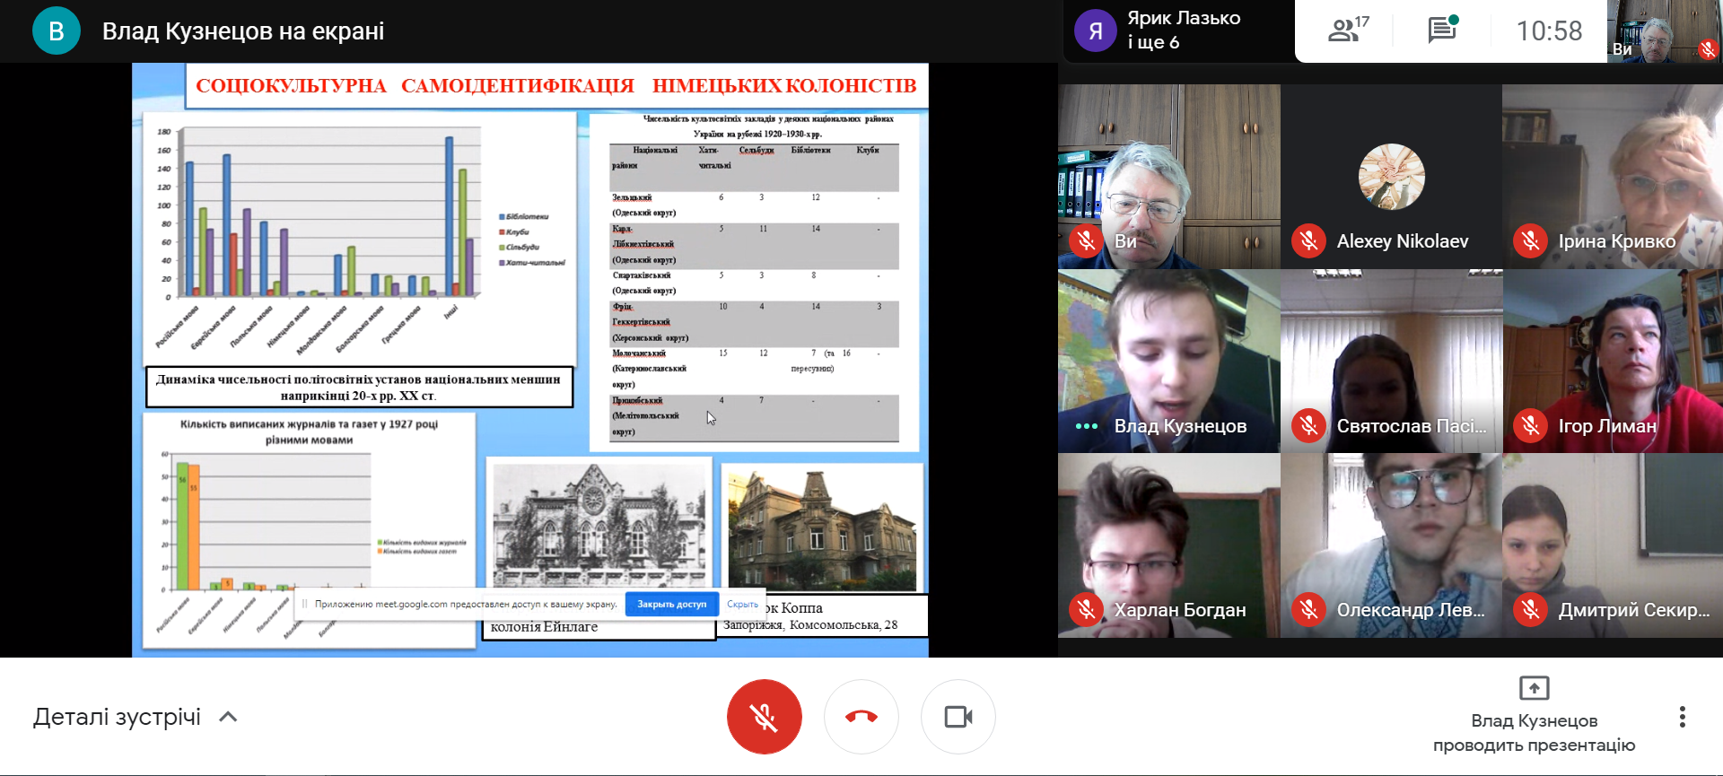Image resolution: width=1723 pixels, height=776 pixels.
Task: Click the 10:58 clock display
Action: pos(1550,31)
